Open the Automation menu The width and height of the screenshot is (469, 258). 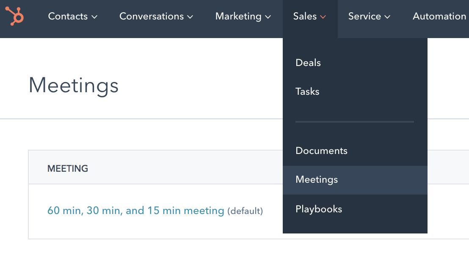coord(439,16)
